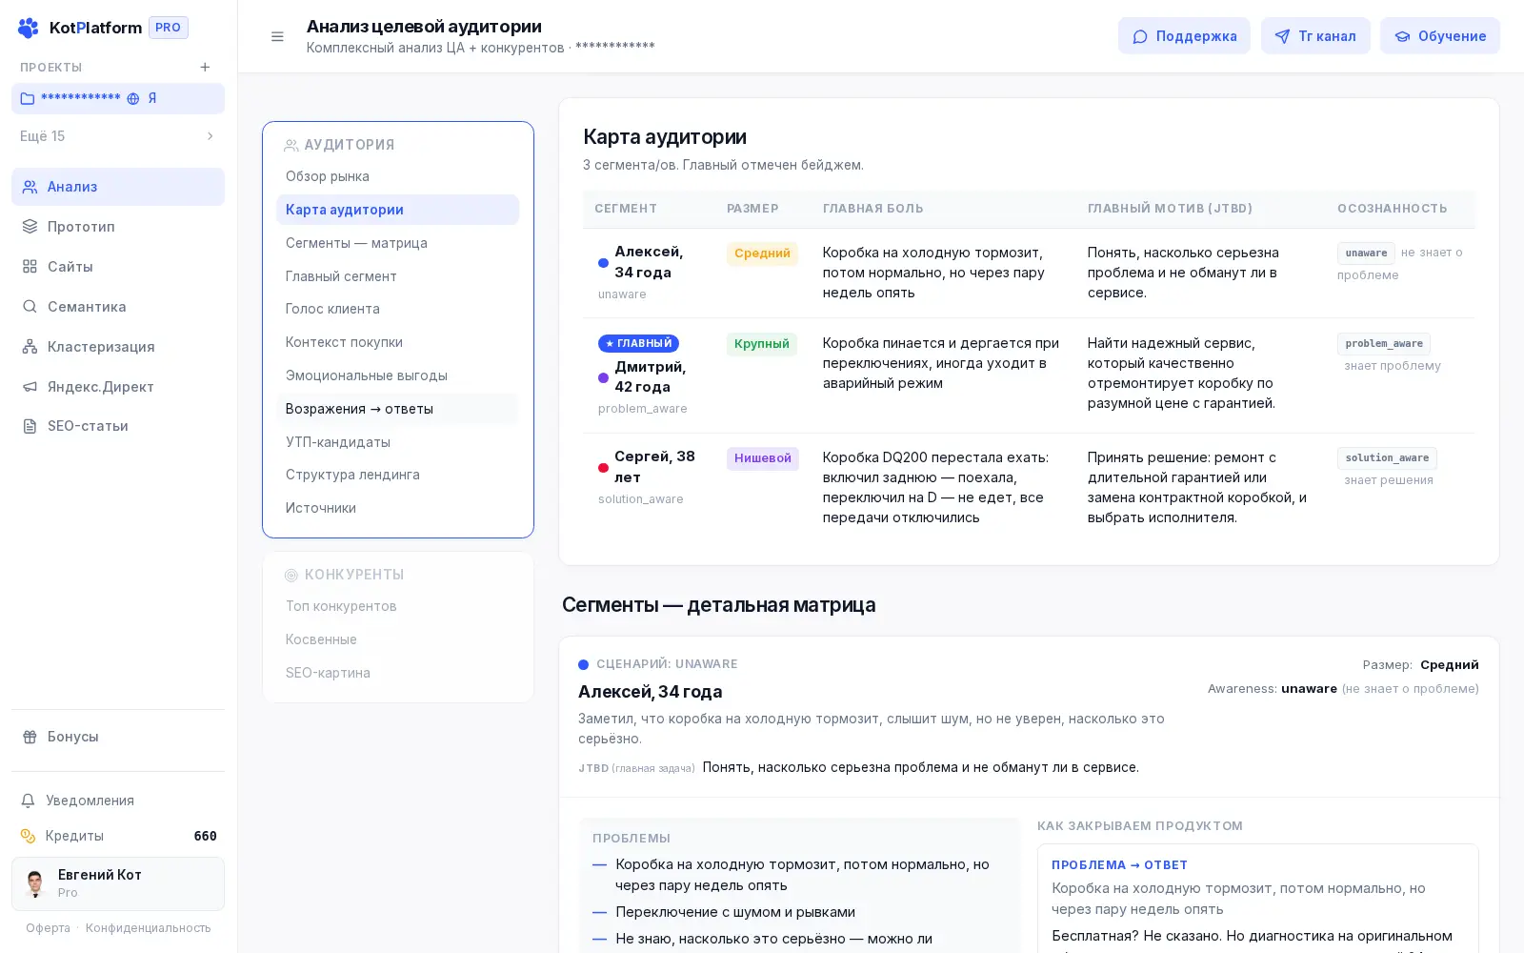Expand Ещё 15 projects list
Image resolution: width=1524 pixels, height=953 pixels.
pos(118,136)
